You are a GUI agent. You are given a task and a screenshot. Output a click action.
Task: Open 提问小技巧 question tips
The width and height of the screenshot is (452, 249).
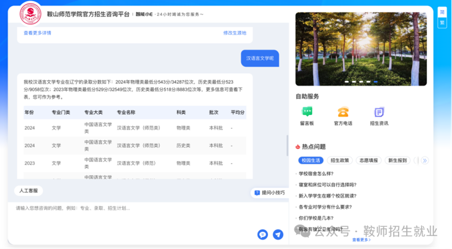[270, 193]
